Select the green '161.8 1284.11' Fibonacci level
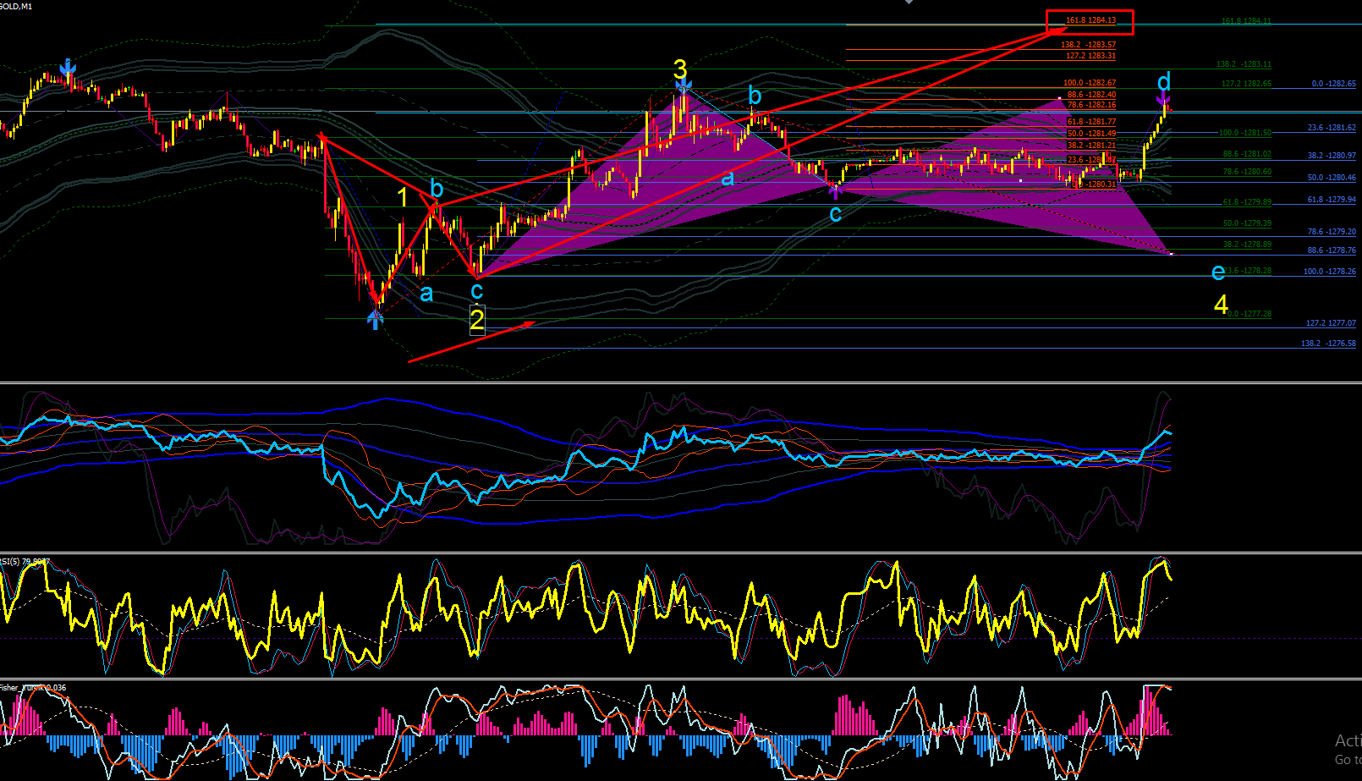 click(1246, 21)
